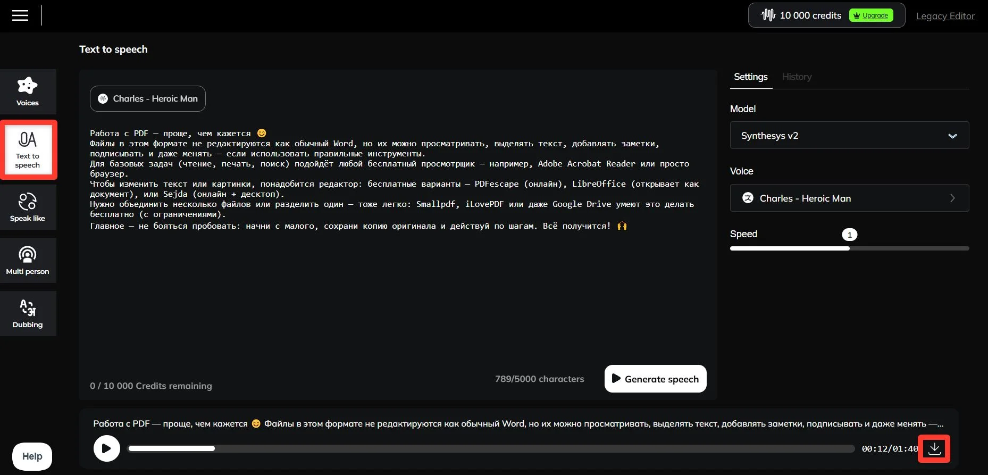Open the hamburger menu

tap(20, 15)
